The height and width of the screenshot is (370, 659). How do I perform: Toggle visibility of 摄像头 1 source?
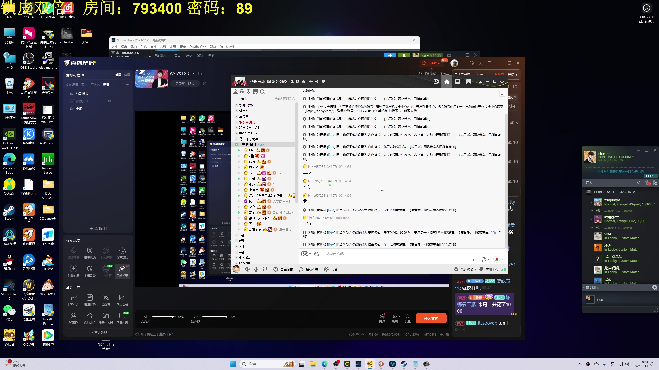click(x=109, y=101)
